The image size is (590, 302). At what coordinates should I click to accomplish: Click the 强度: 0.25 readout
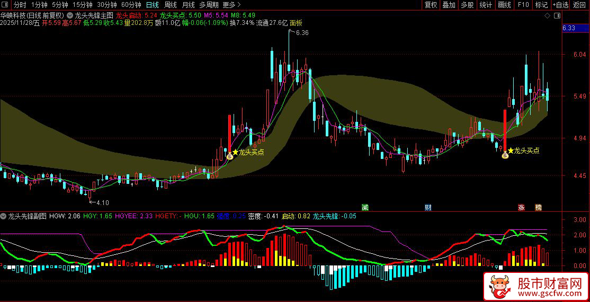point(231,216)
